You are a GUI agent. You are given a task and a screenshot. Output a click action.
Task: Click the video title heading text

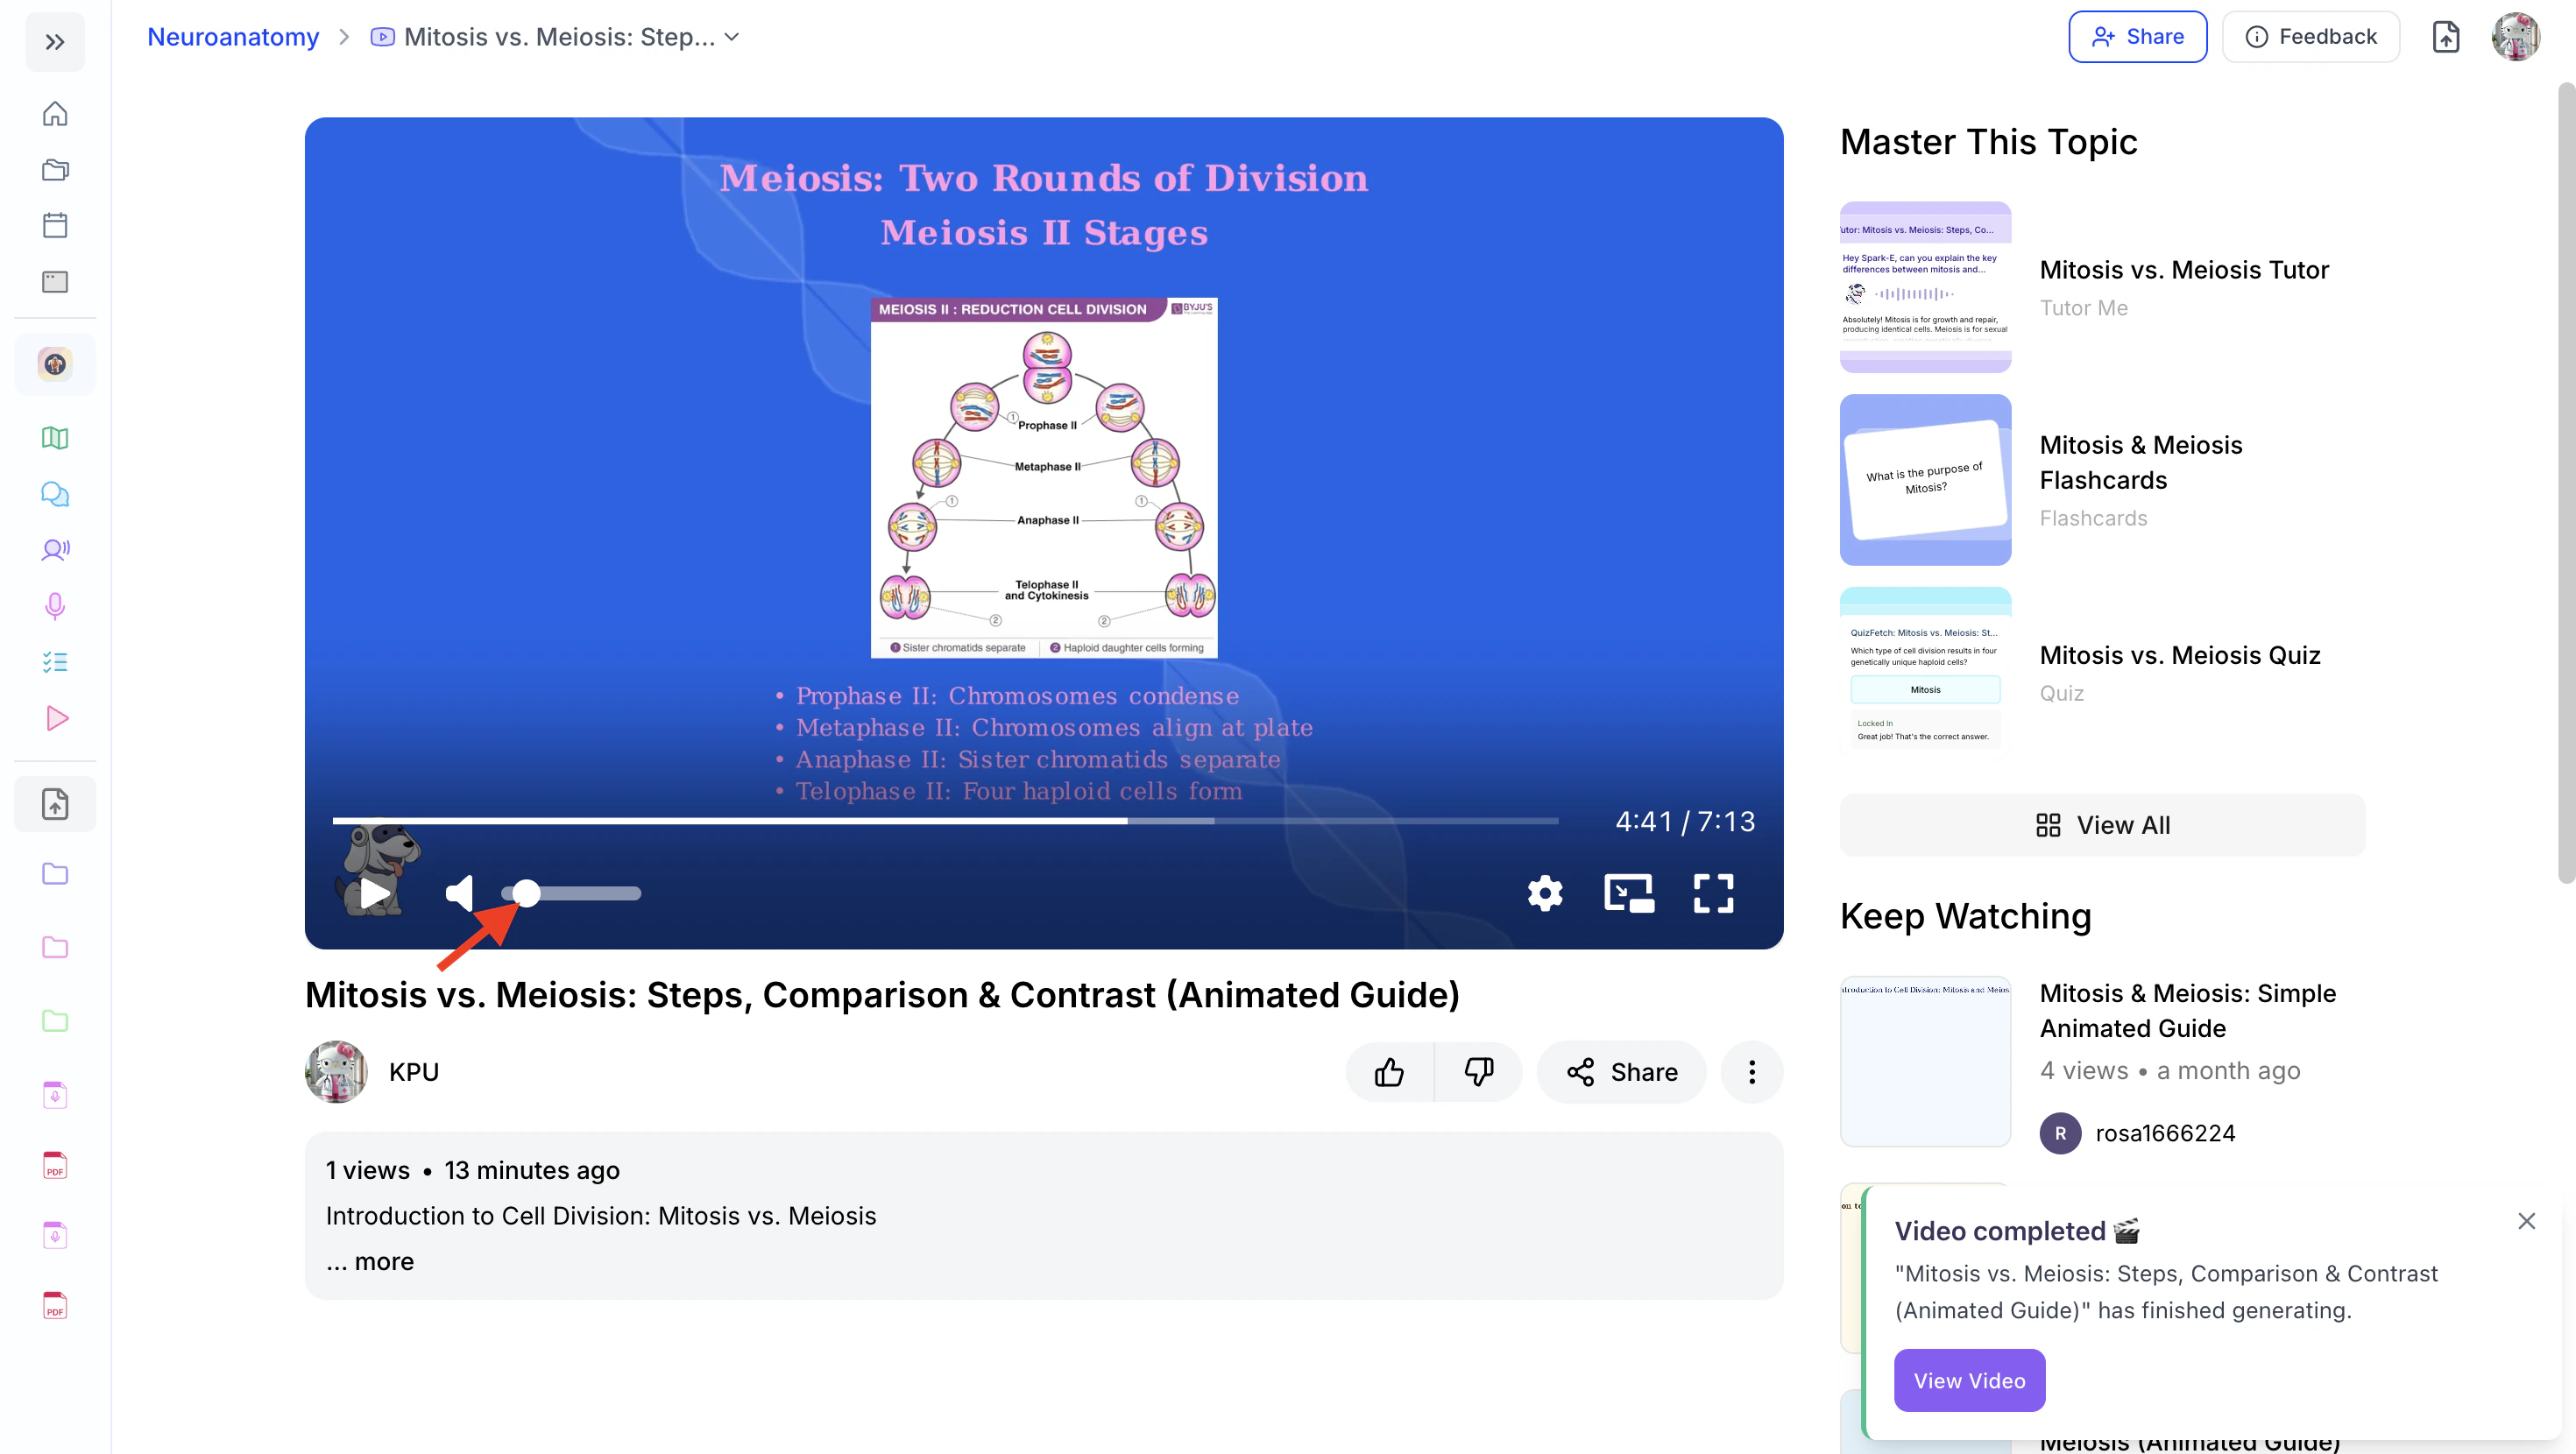click(882, 995)
